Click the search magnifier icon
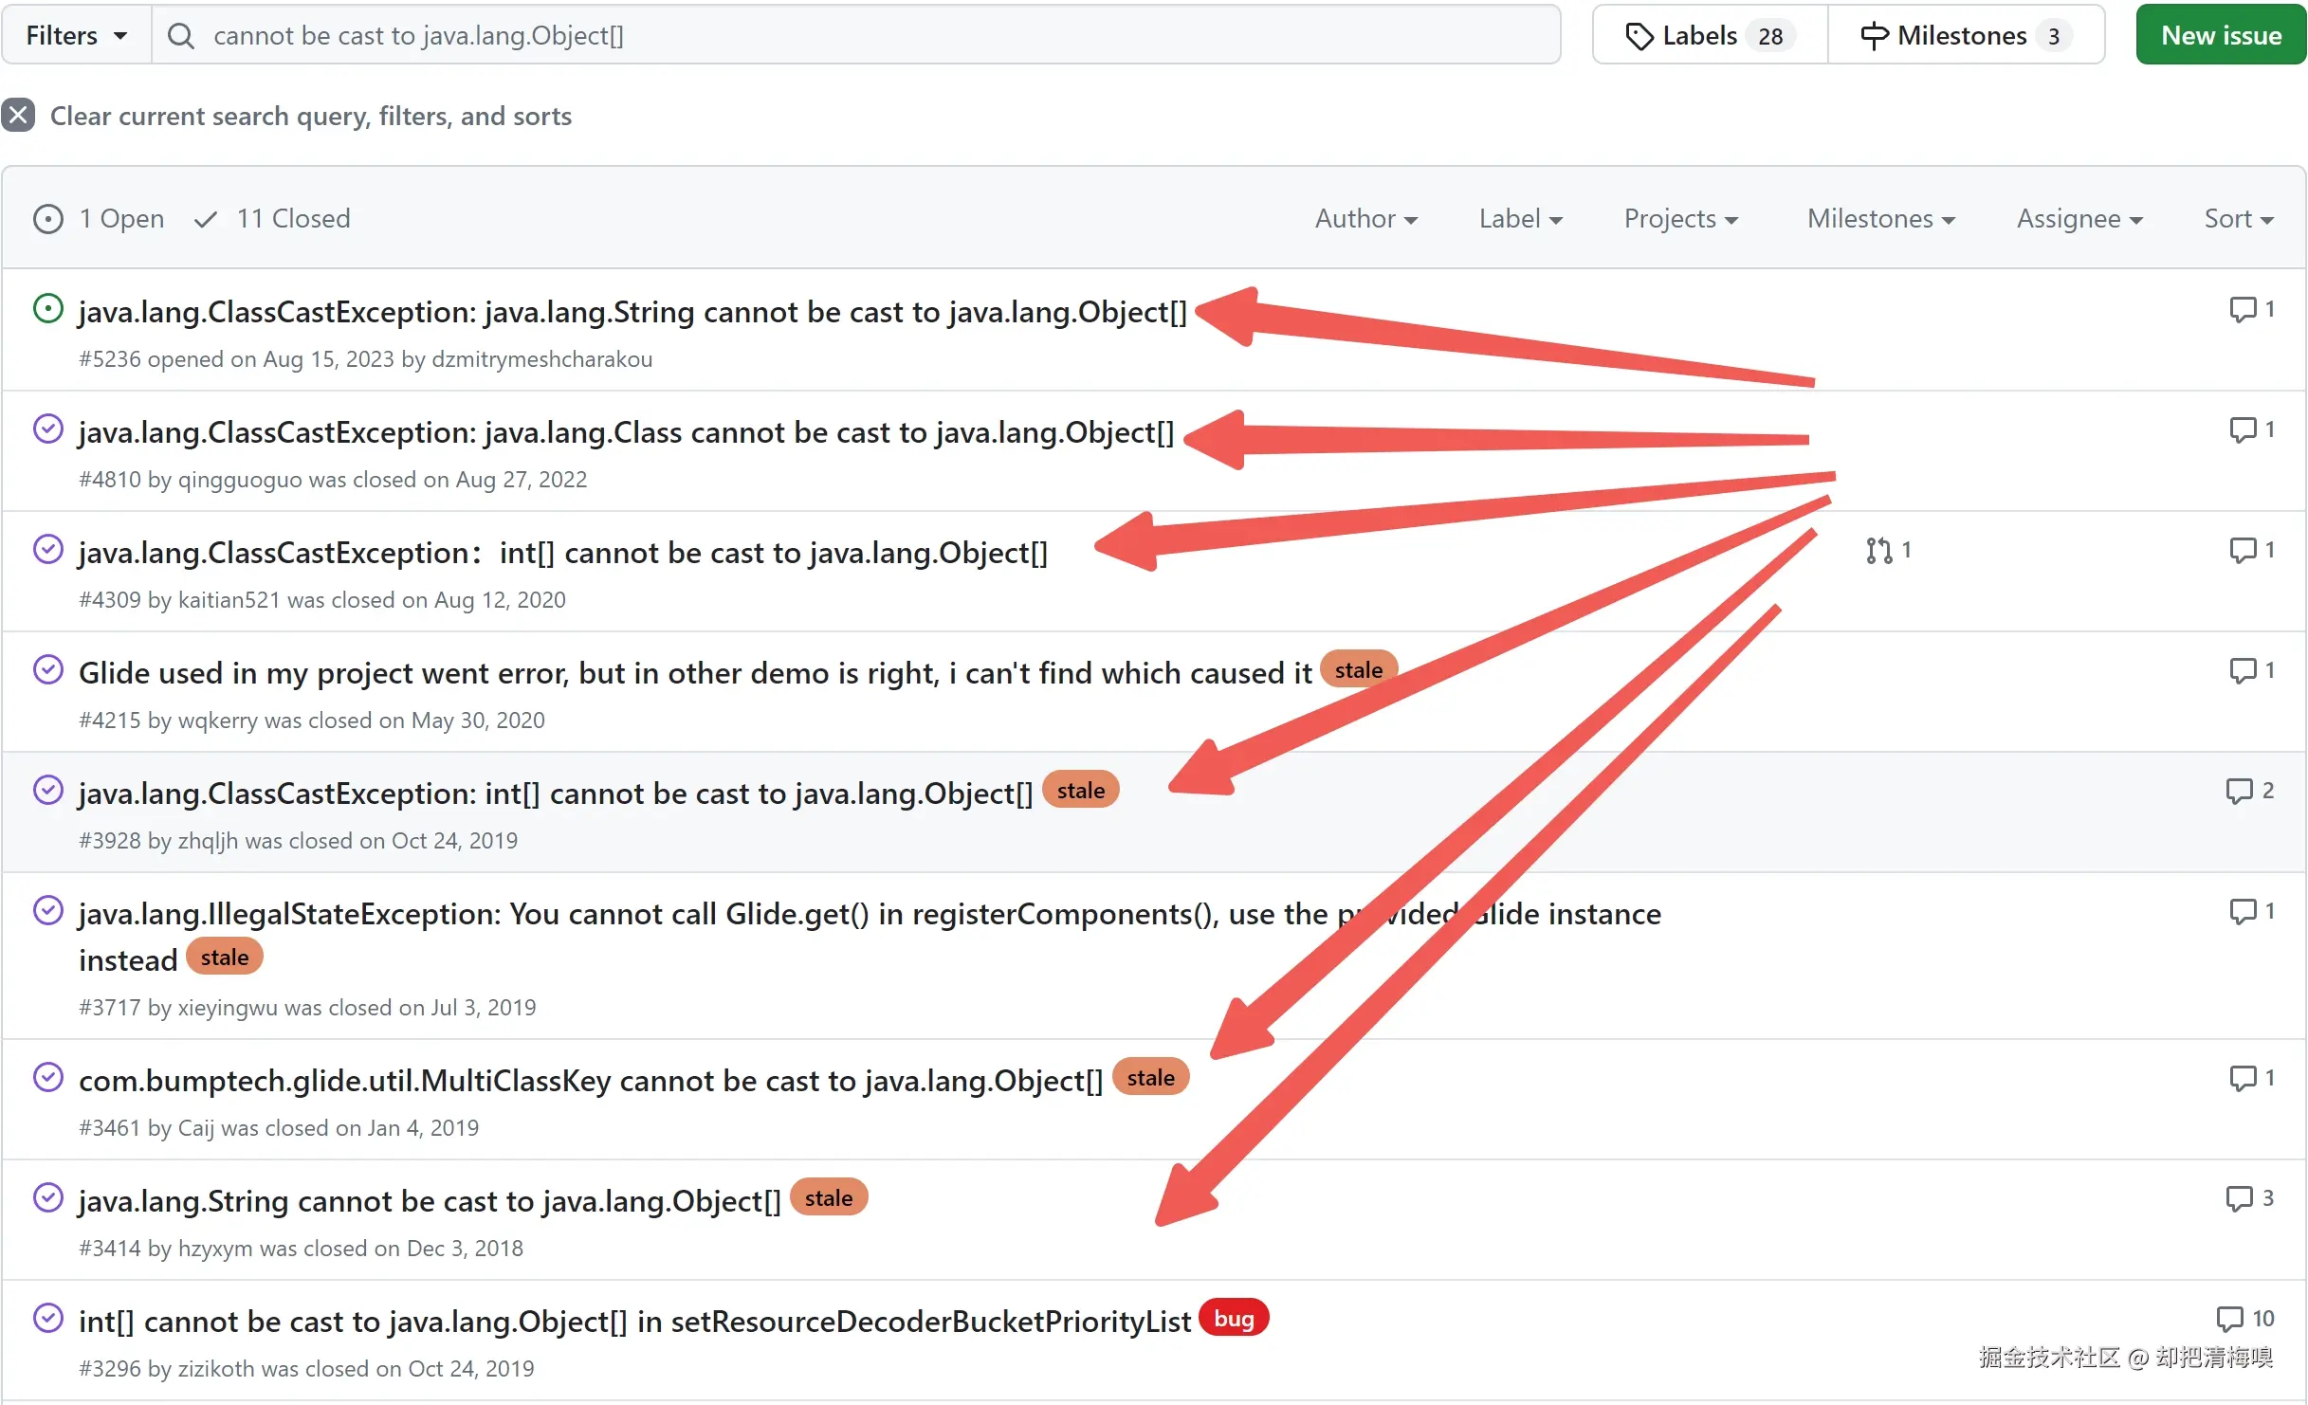The image size is (2308, 1405). [x=180, y=36]
